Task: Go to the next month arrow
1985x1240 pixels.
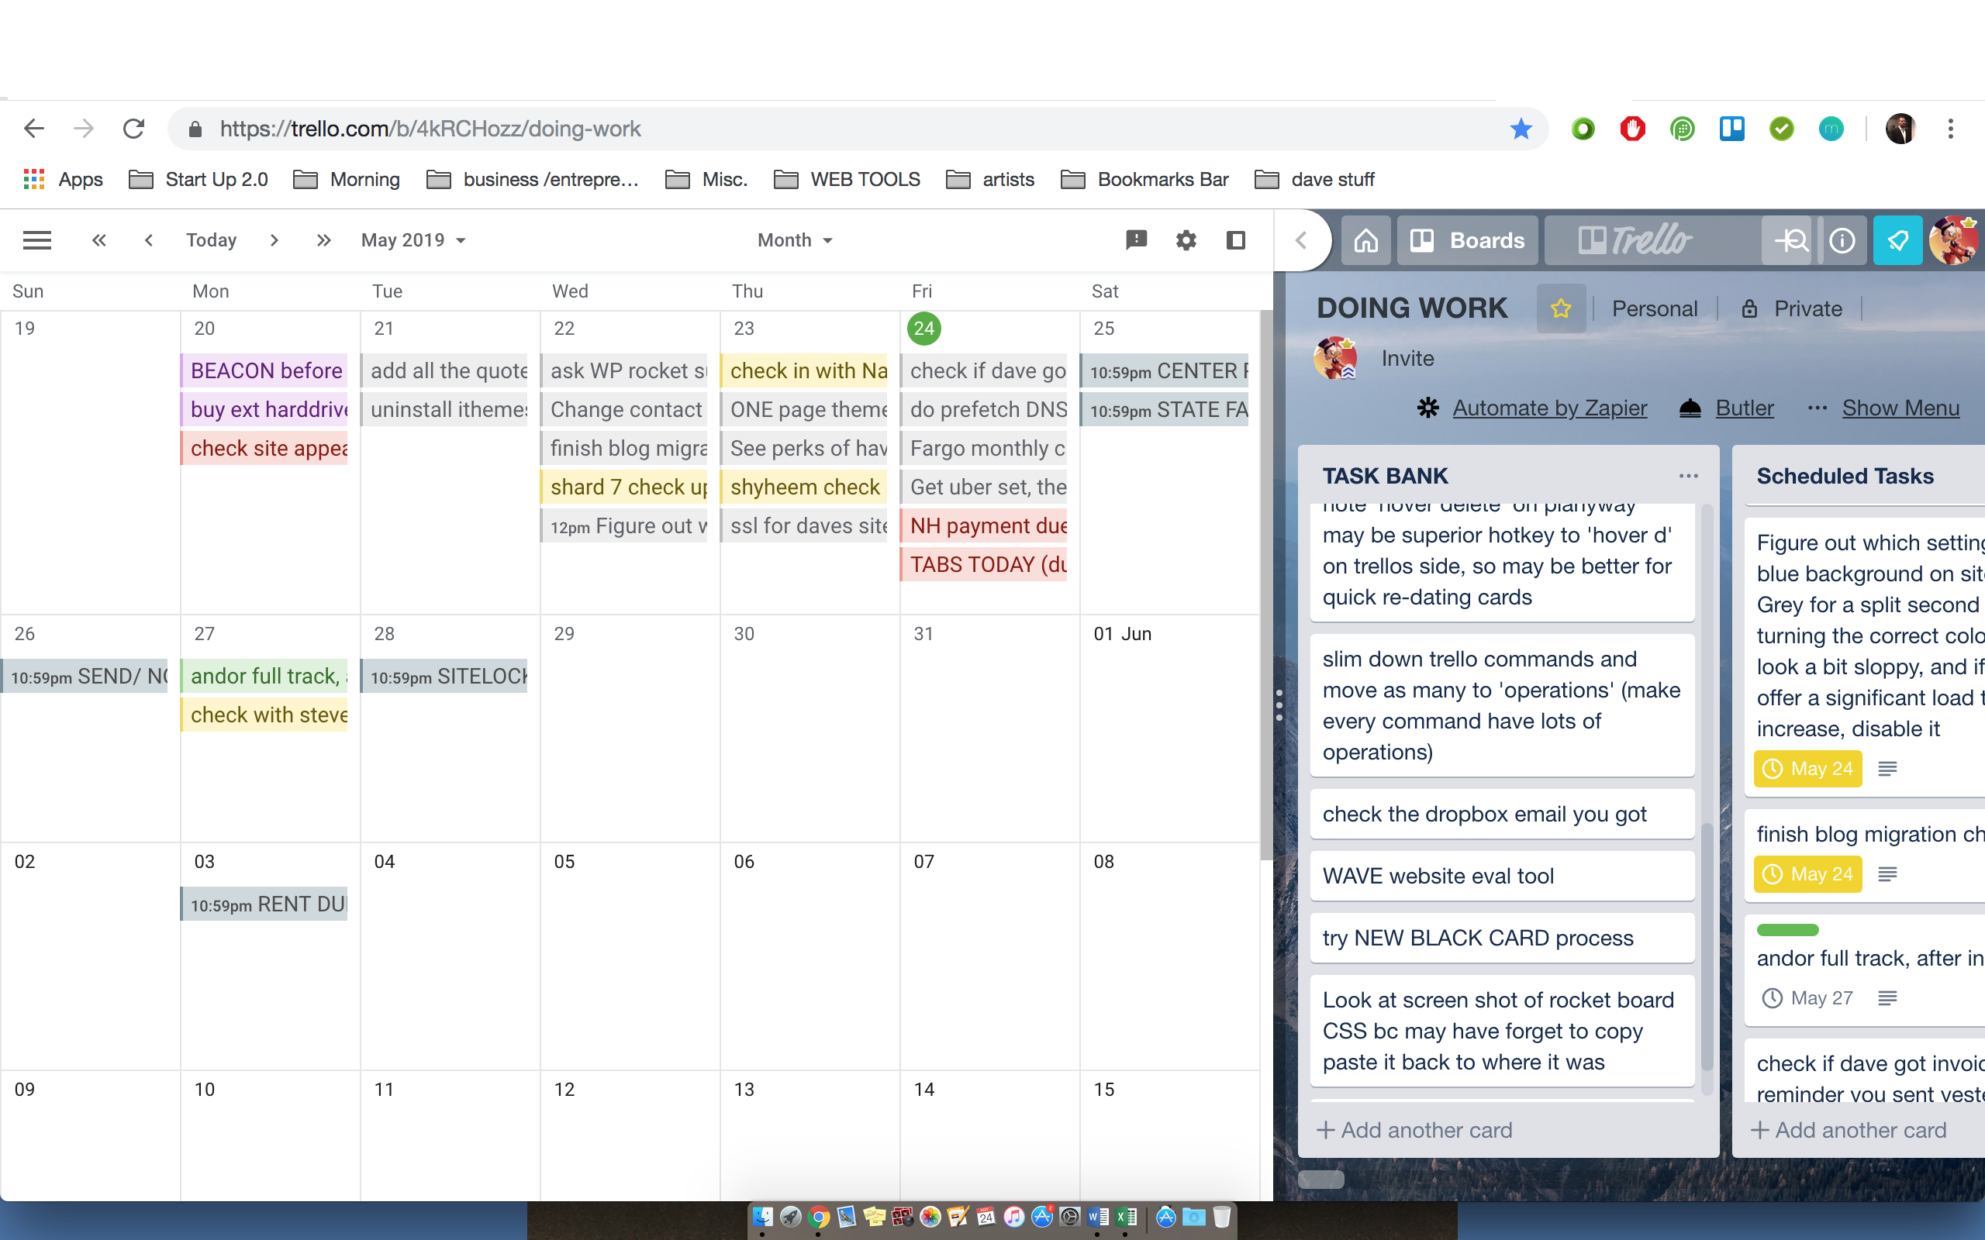Action: pyautogui.click(x=274, y=240)
